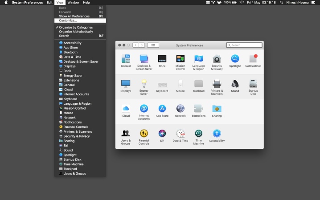Click Customize... in the View menu
The height and width of the screenshot is (200, 320).
pos(80,20)
